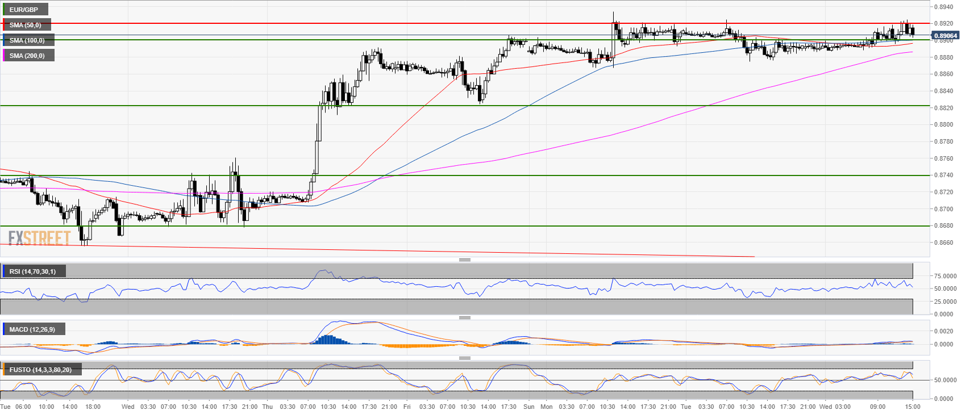Click the EUR/GBP symbol label
This screenshot has height=414, width=970.
[x=24, y=10]
